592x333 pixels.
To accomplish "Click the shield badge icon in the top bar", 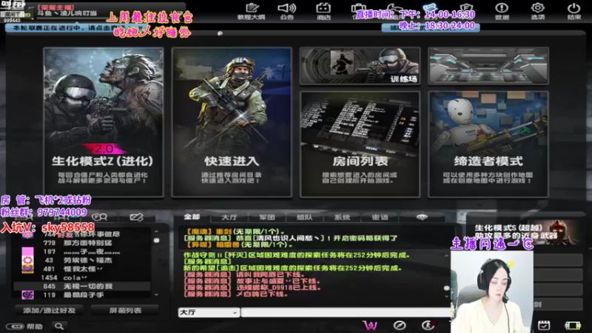I will click(x=466, y=7).
